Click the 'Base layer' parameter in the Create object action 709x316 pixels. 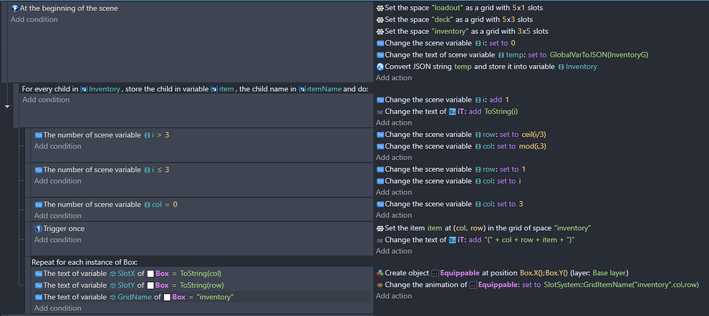(609, 273)
